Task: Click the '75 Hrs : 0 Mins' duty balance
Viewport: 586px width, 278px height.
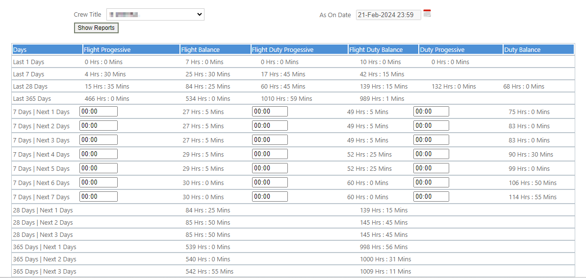Action: (x=529, y=112)
